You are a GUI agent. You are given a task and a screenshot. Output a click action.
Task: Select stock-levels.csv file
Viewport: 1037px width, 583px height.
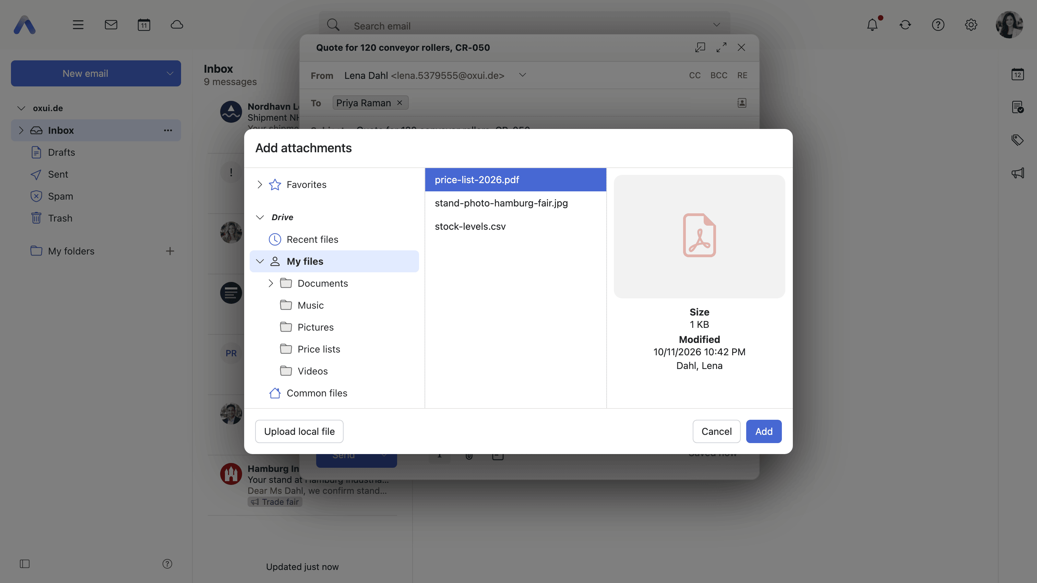pos(515,226)
